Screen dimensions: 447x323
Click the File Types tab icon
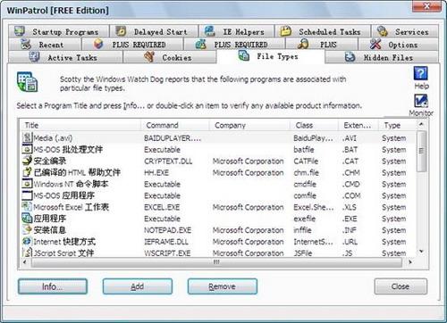[244, 55]
